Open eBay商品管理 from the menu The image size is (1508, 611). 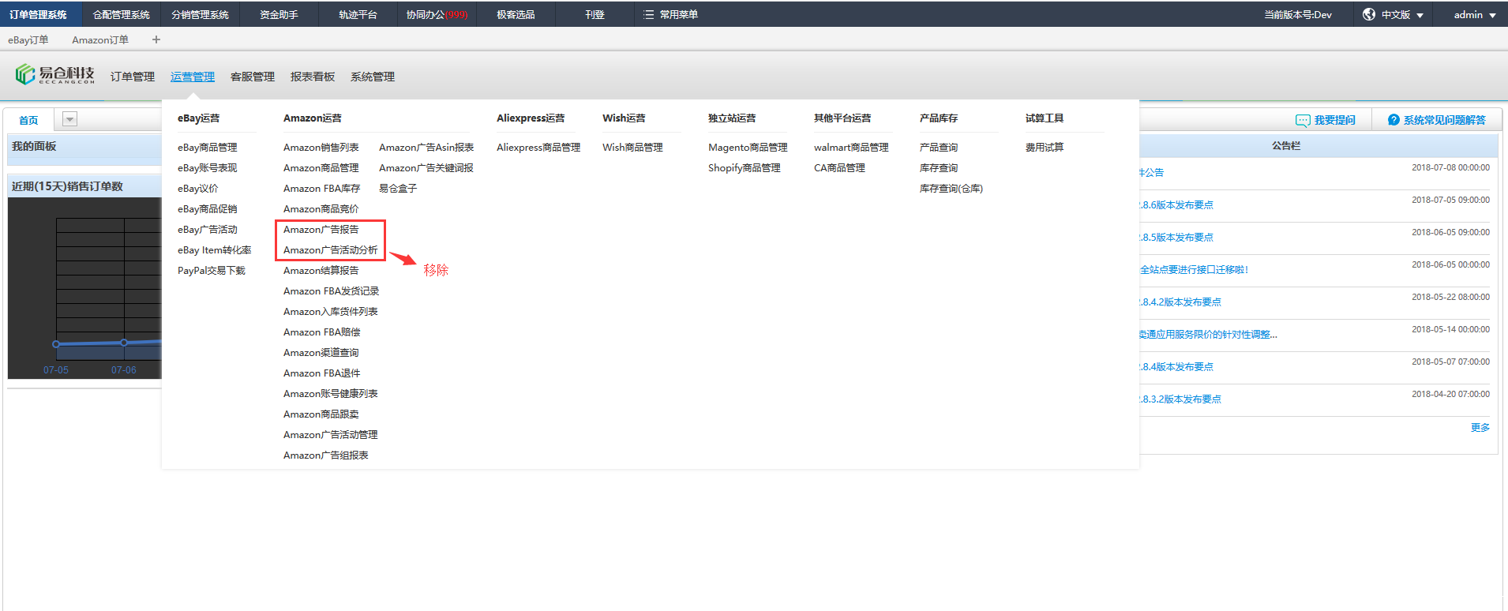coord(207,148)
